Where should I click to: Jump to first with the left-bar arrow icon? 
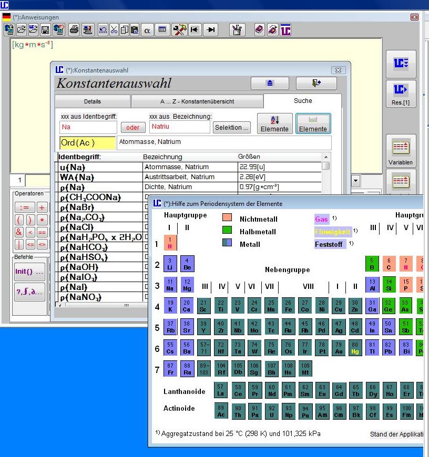click(x=194, y=30)
